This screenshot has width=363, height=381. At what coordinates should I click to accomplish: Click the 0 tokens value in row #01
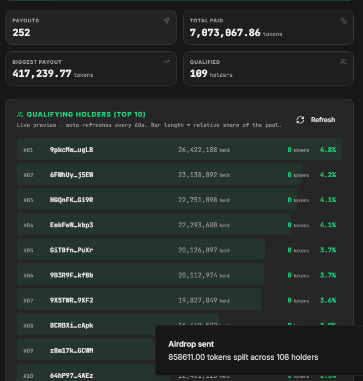tap(298, 150)
